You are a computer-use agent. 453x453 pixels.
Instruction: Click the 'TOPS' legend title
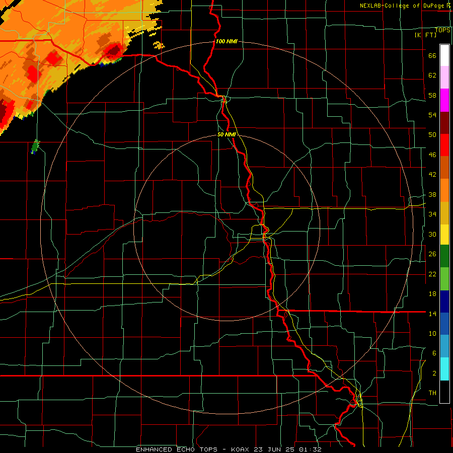tap(442, 30)
